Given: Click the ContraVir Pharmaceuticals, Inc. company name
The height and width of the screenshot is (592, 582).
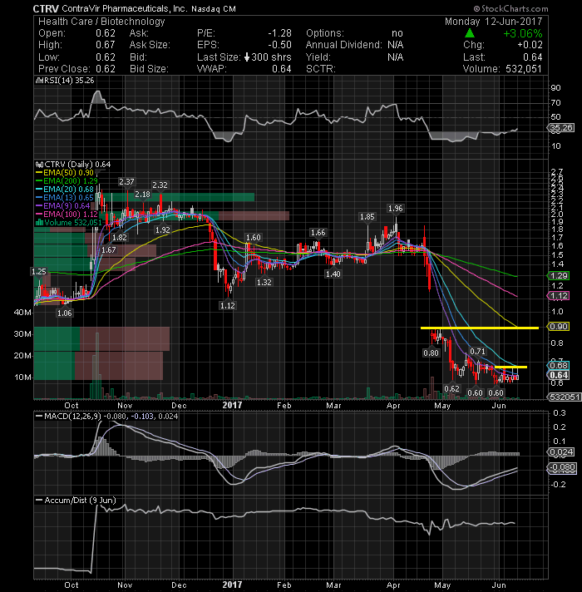Looking at the screenshot, I should click(124, 8).
